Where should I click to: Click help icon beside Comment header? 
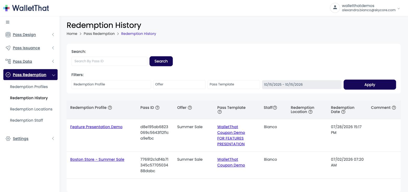(394, 108)
